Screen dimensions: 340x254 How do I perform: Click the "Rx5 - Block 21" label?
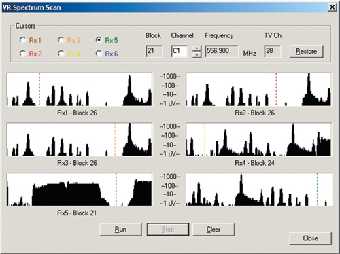(x=77, y=213)
